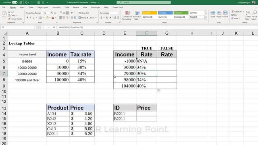This screenshot has width=258, height=145.
Task: Toggle Align Left for the cell
Action: click(x=61, y=18)
